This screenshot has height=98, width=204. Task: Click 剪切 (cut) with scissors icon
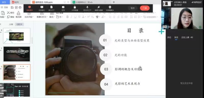(10, 12)
